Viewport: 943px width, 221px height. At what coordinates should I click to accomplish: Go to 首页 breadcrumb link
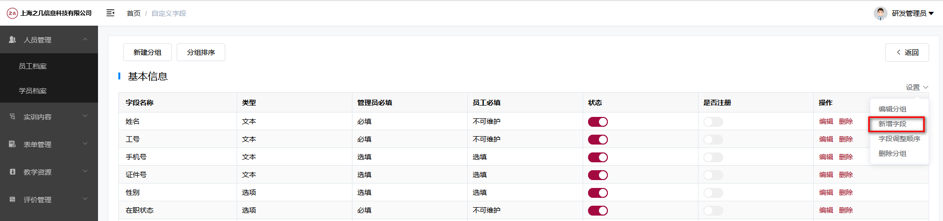(x=134, y=13)
